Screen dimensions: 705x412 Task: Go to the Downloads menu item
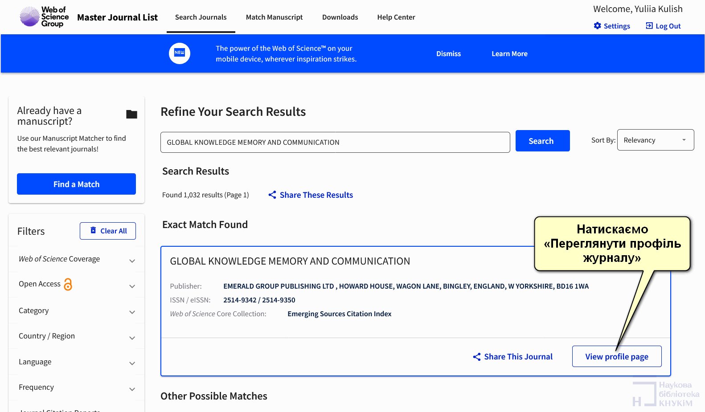click(340, 17)
